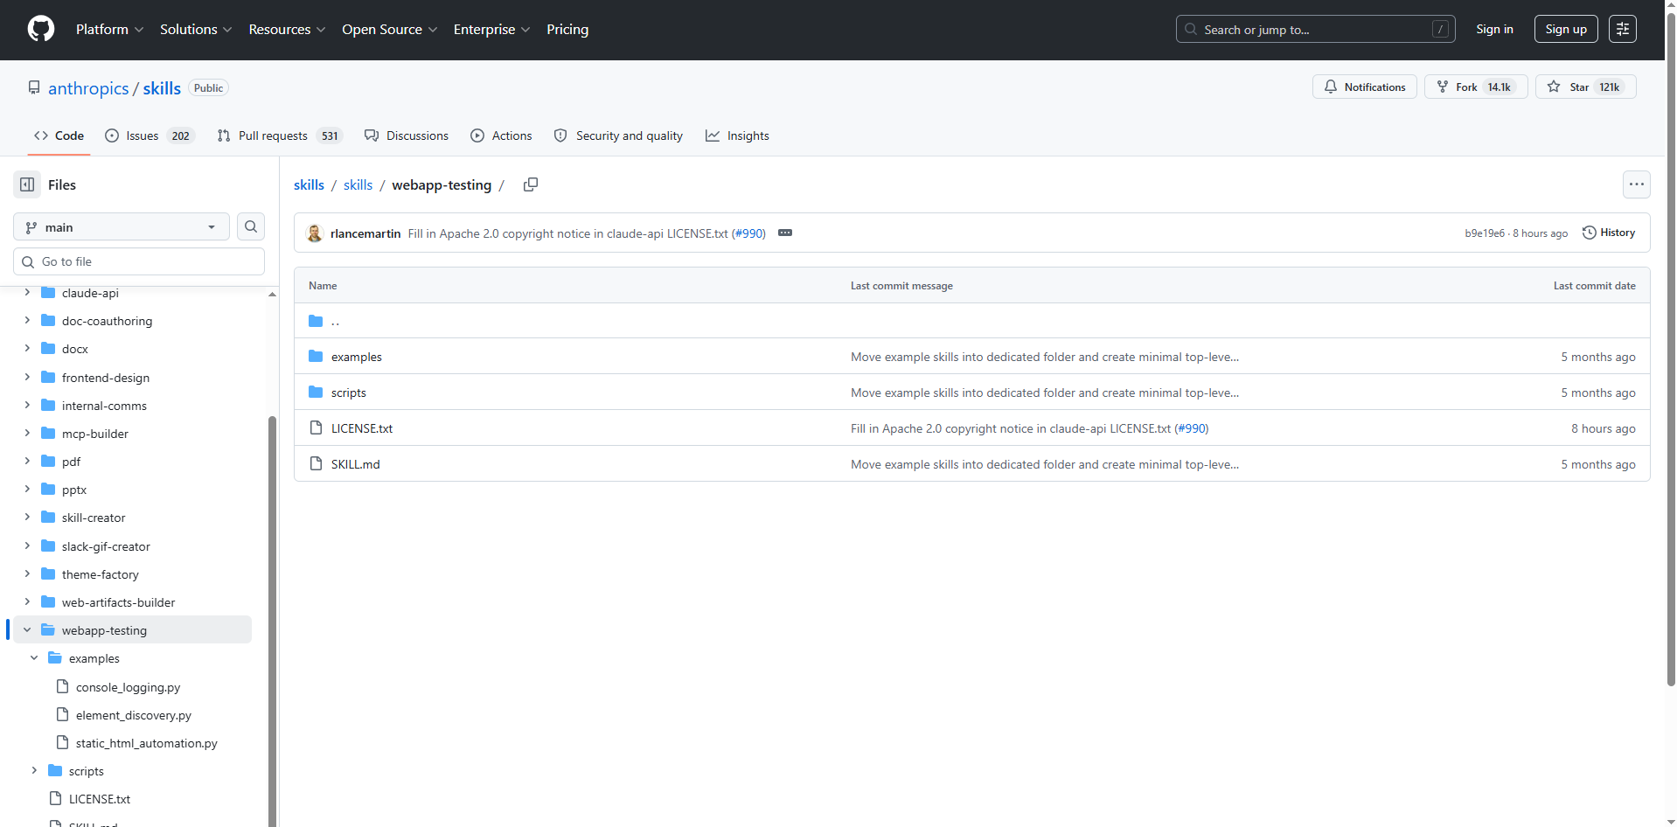Image resolution: width=1677 pixels, height=827 pixels.
Task: Open the anthropics owner link
Action: pos(88,88)
